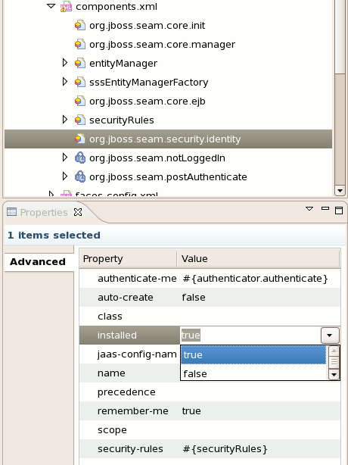
Task: Switch to the Advanced tab
Action: pyautogui.click(x=38, y=262)
